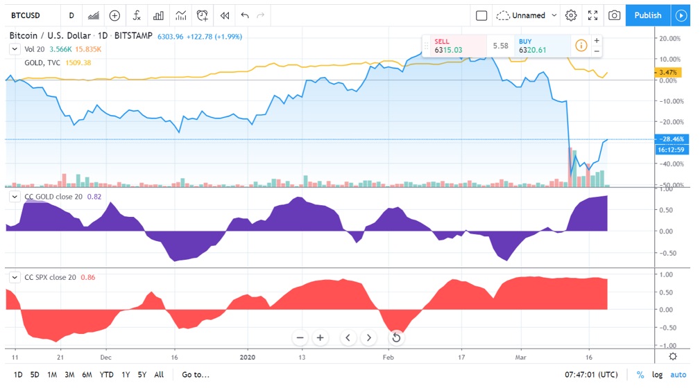Create an alert with the alarm clock icon
700x388 pixels.
tap(202, 15)
